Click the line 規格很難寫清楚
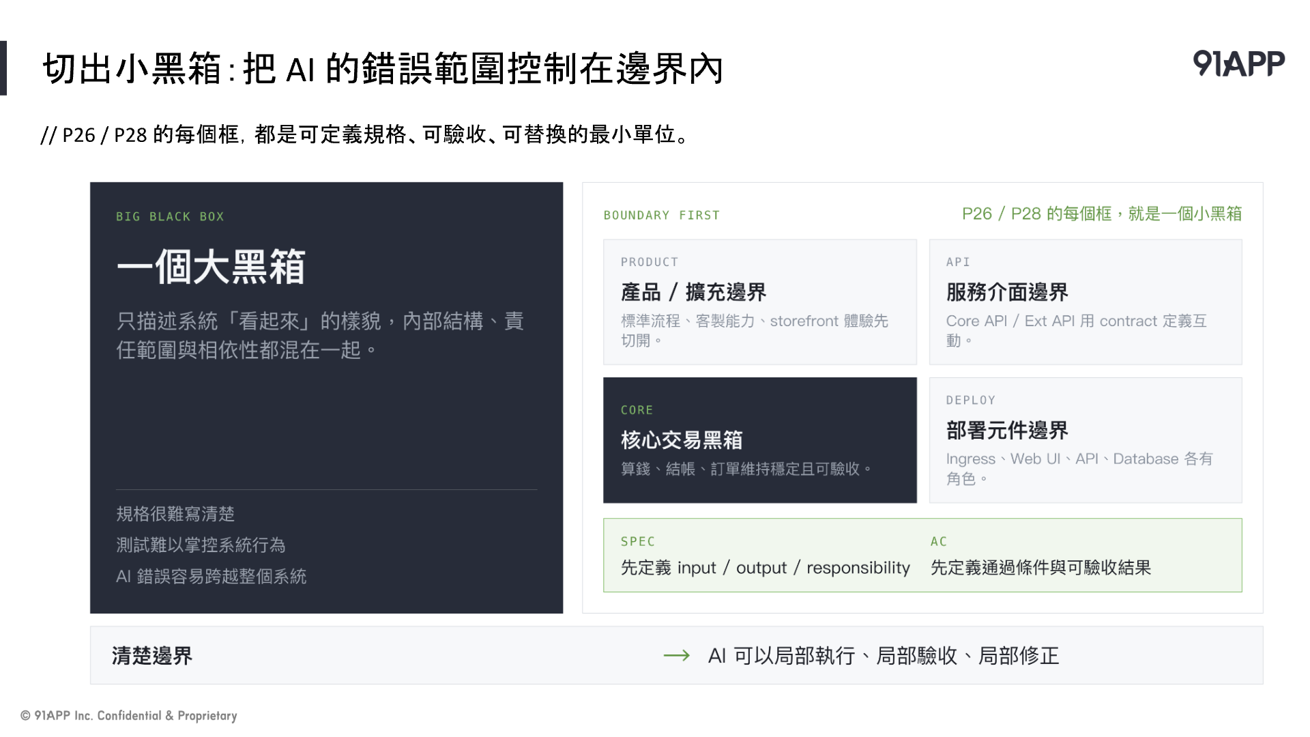This screenshot has width=1310, height=737. 175,514
